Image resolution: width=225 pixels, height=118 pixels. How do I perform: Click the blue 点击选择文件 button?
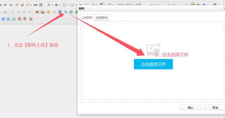(x=153, y=64)
